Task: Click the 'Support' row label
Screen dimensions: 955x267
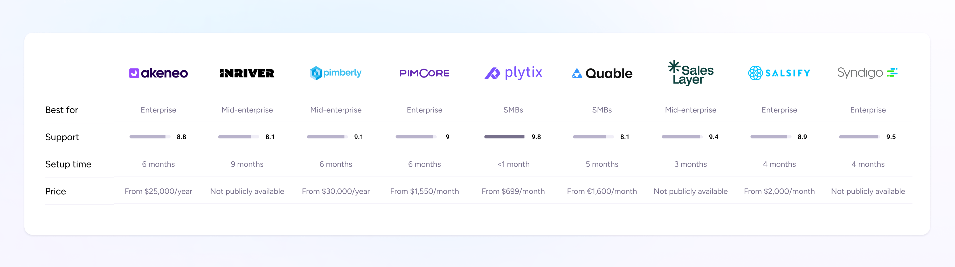Action: 62,137
